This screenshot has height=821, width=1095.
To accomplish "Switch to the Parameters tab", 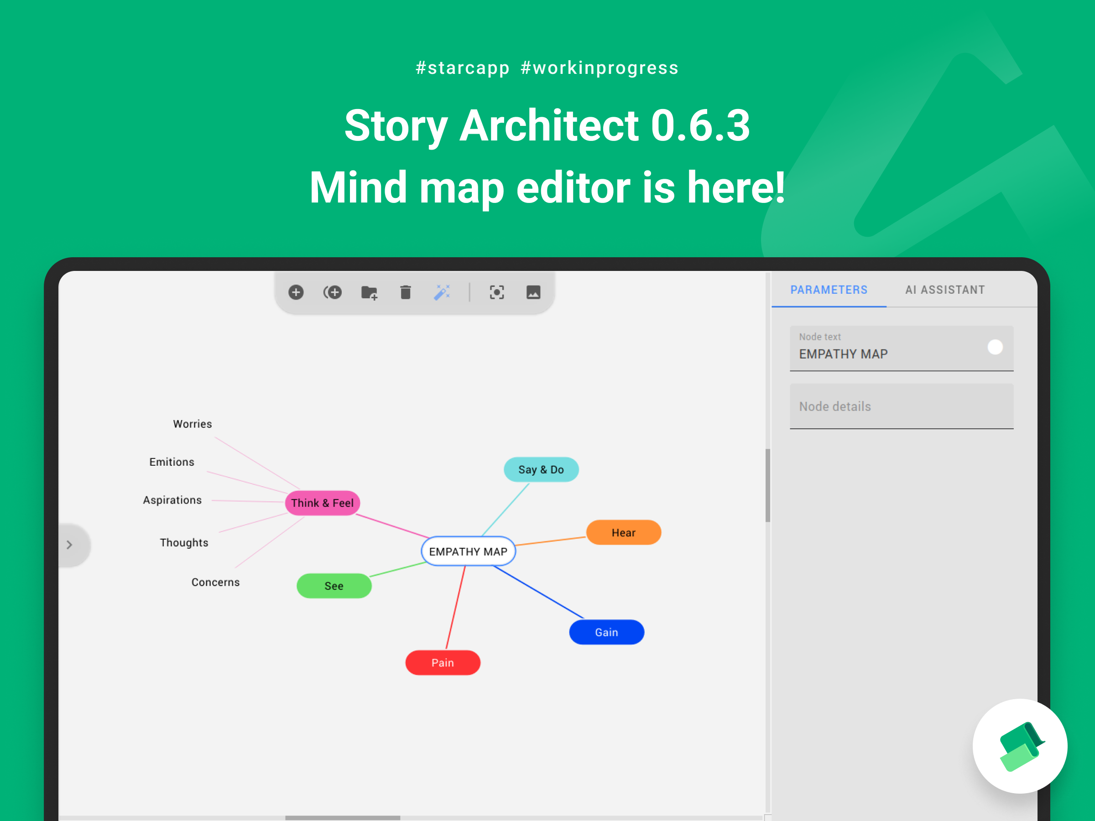I will [x=829, y=290].
